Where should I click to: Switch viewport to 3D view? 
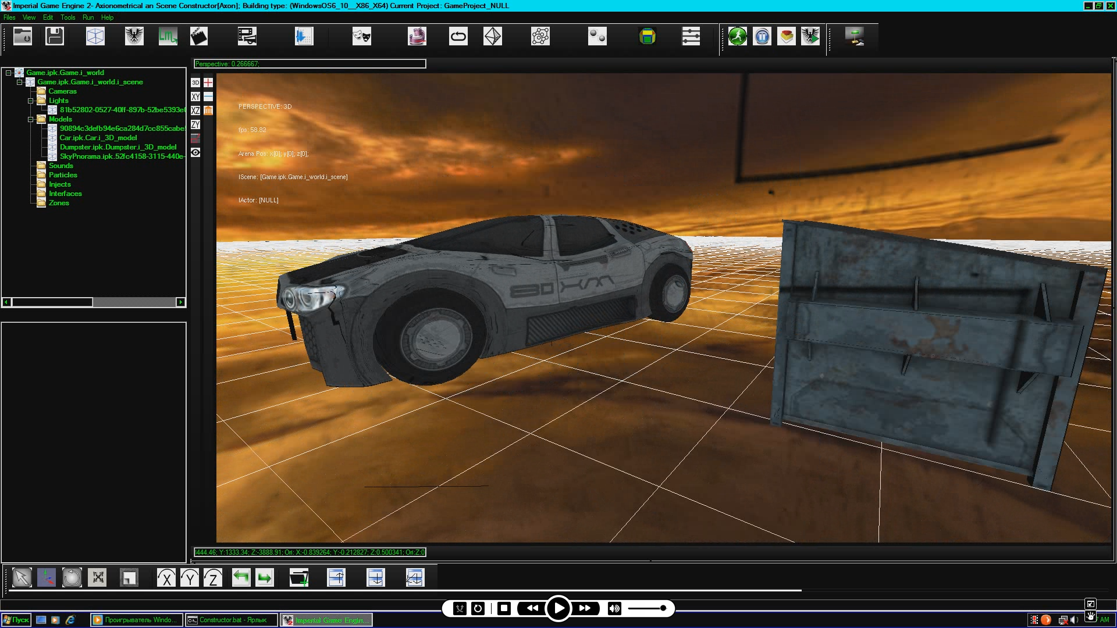[x=195, y=83]
